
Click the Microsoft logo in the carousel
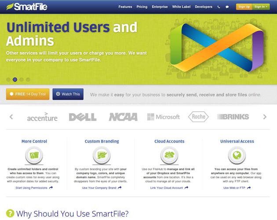(x=163, y=117)
